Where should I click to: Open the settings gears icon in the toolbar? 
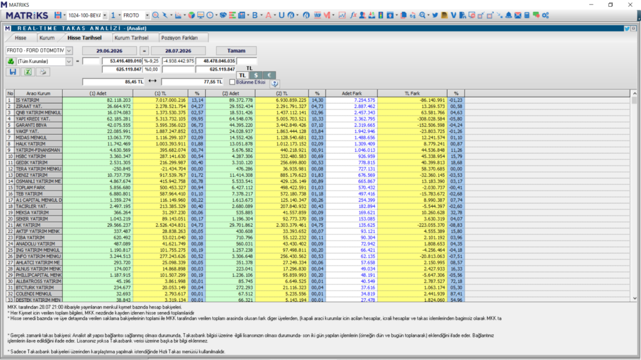coord(545,15)
